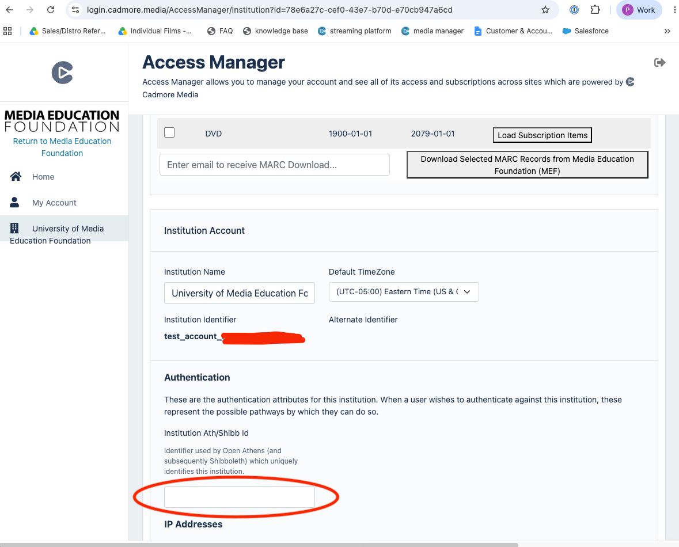Click Load Subscription Items button
The height and width of the screenshot is (547, 679).
[x=542, y=135]
